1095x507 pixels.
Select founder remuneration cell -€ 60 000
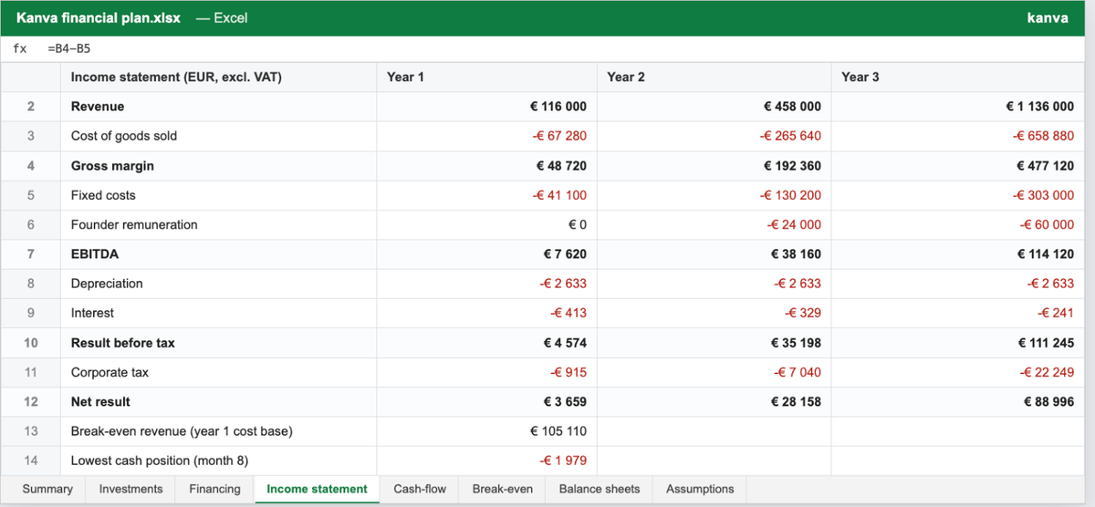point(957,224)
